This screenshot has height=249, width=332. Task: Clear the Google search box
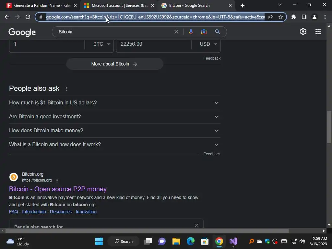176,32
